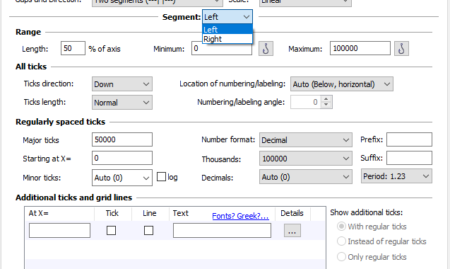450x269 pixels.
Task: Select Right in the Segment dropdown list
Action: pyautogui.click(x=227, y=39)
